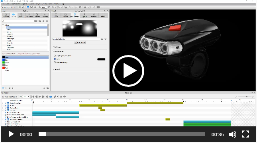The image size is (257, 143).
Task: Click the blue loop animation icon in timeline
Action: [x=51, y=97]
